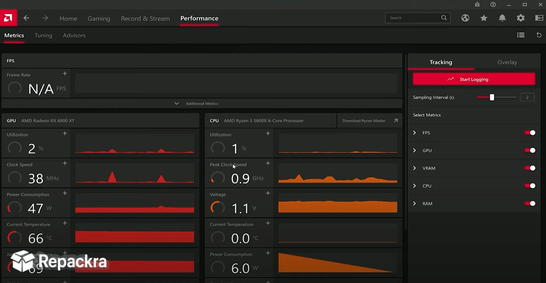Click the AMD logo icon

pos(8,18)
